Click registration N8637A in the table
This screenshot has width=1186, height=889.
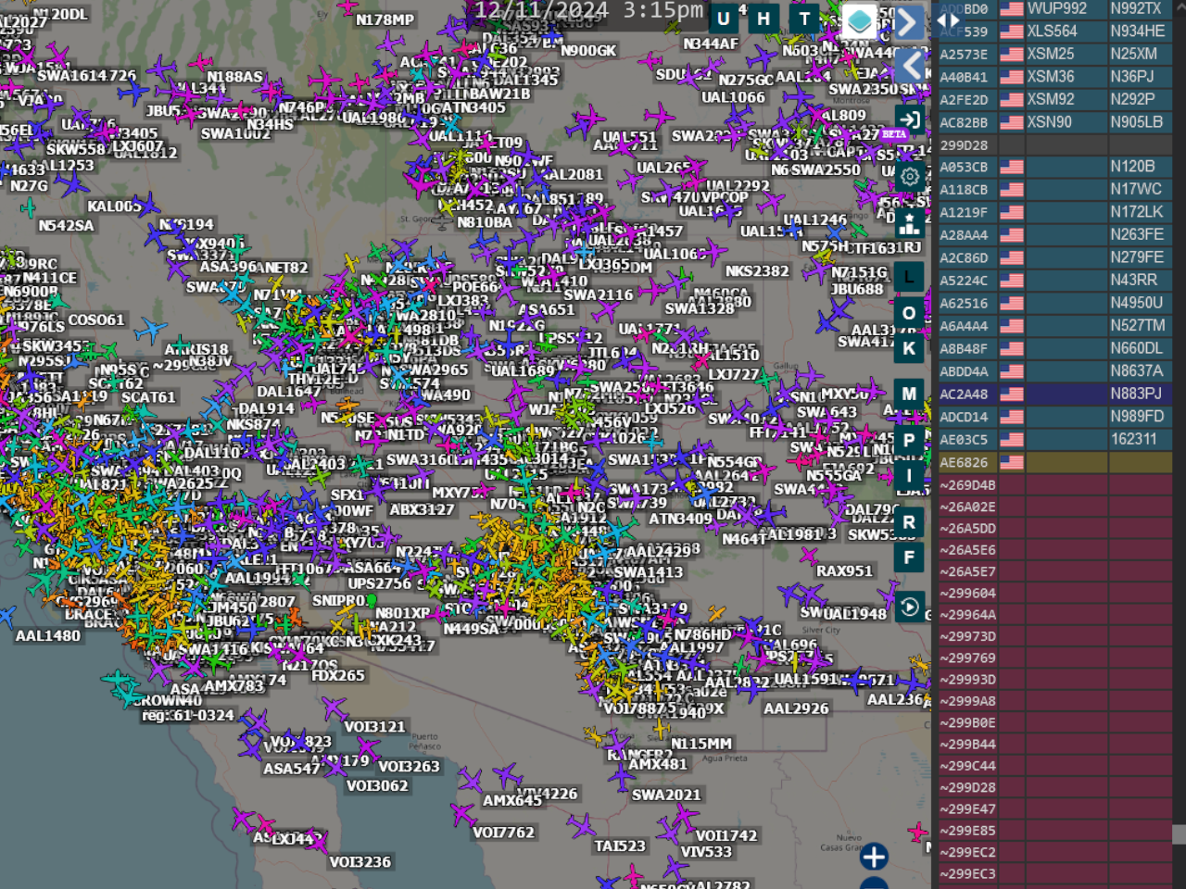[x=1137, y=370]
